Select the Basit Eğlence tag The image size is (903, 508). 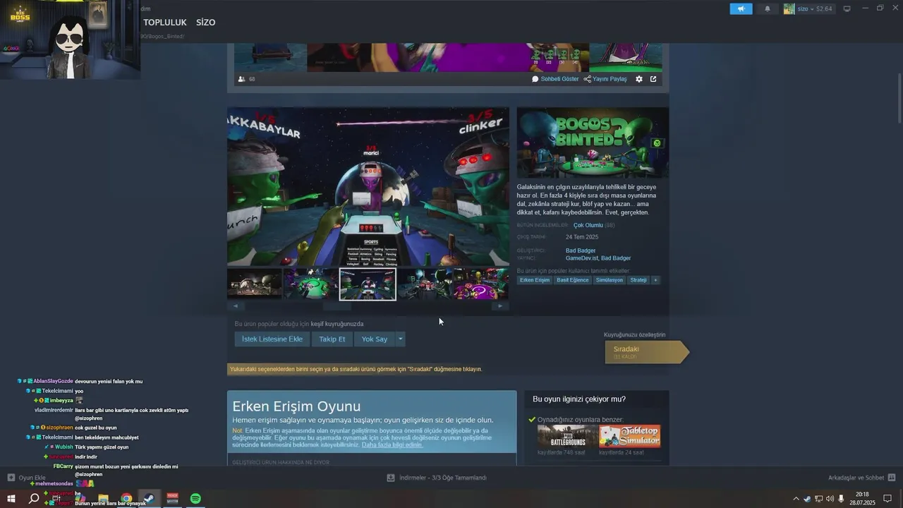click(x=573, y=280)
